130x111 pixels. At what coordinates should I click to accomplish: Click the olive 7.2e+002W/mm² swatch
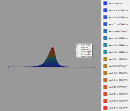pos(105,59)
